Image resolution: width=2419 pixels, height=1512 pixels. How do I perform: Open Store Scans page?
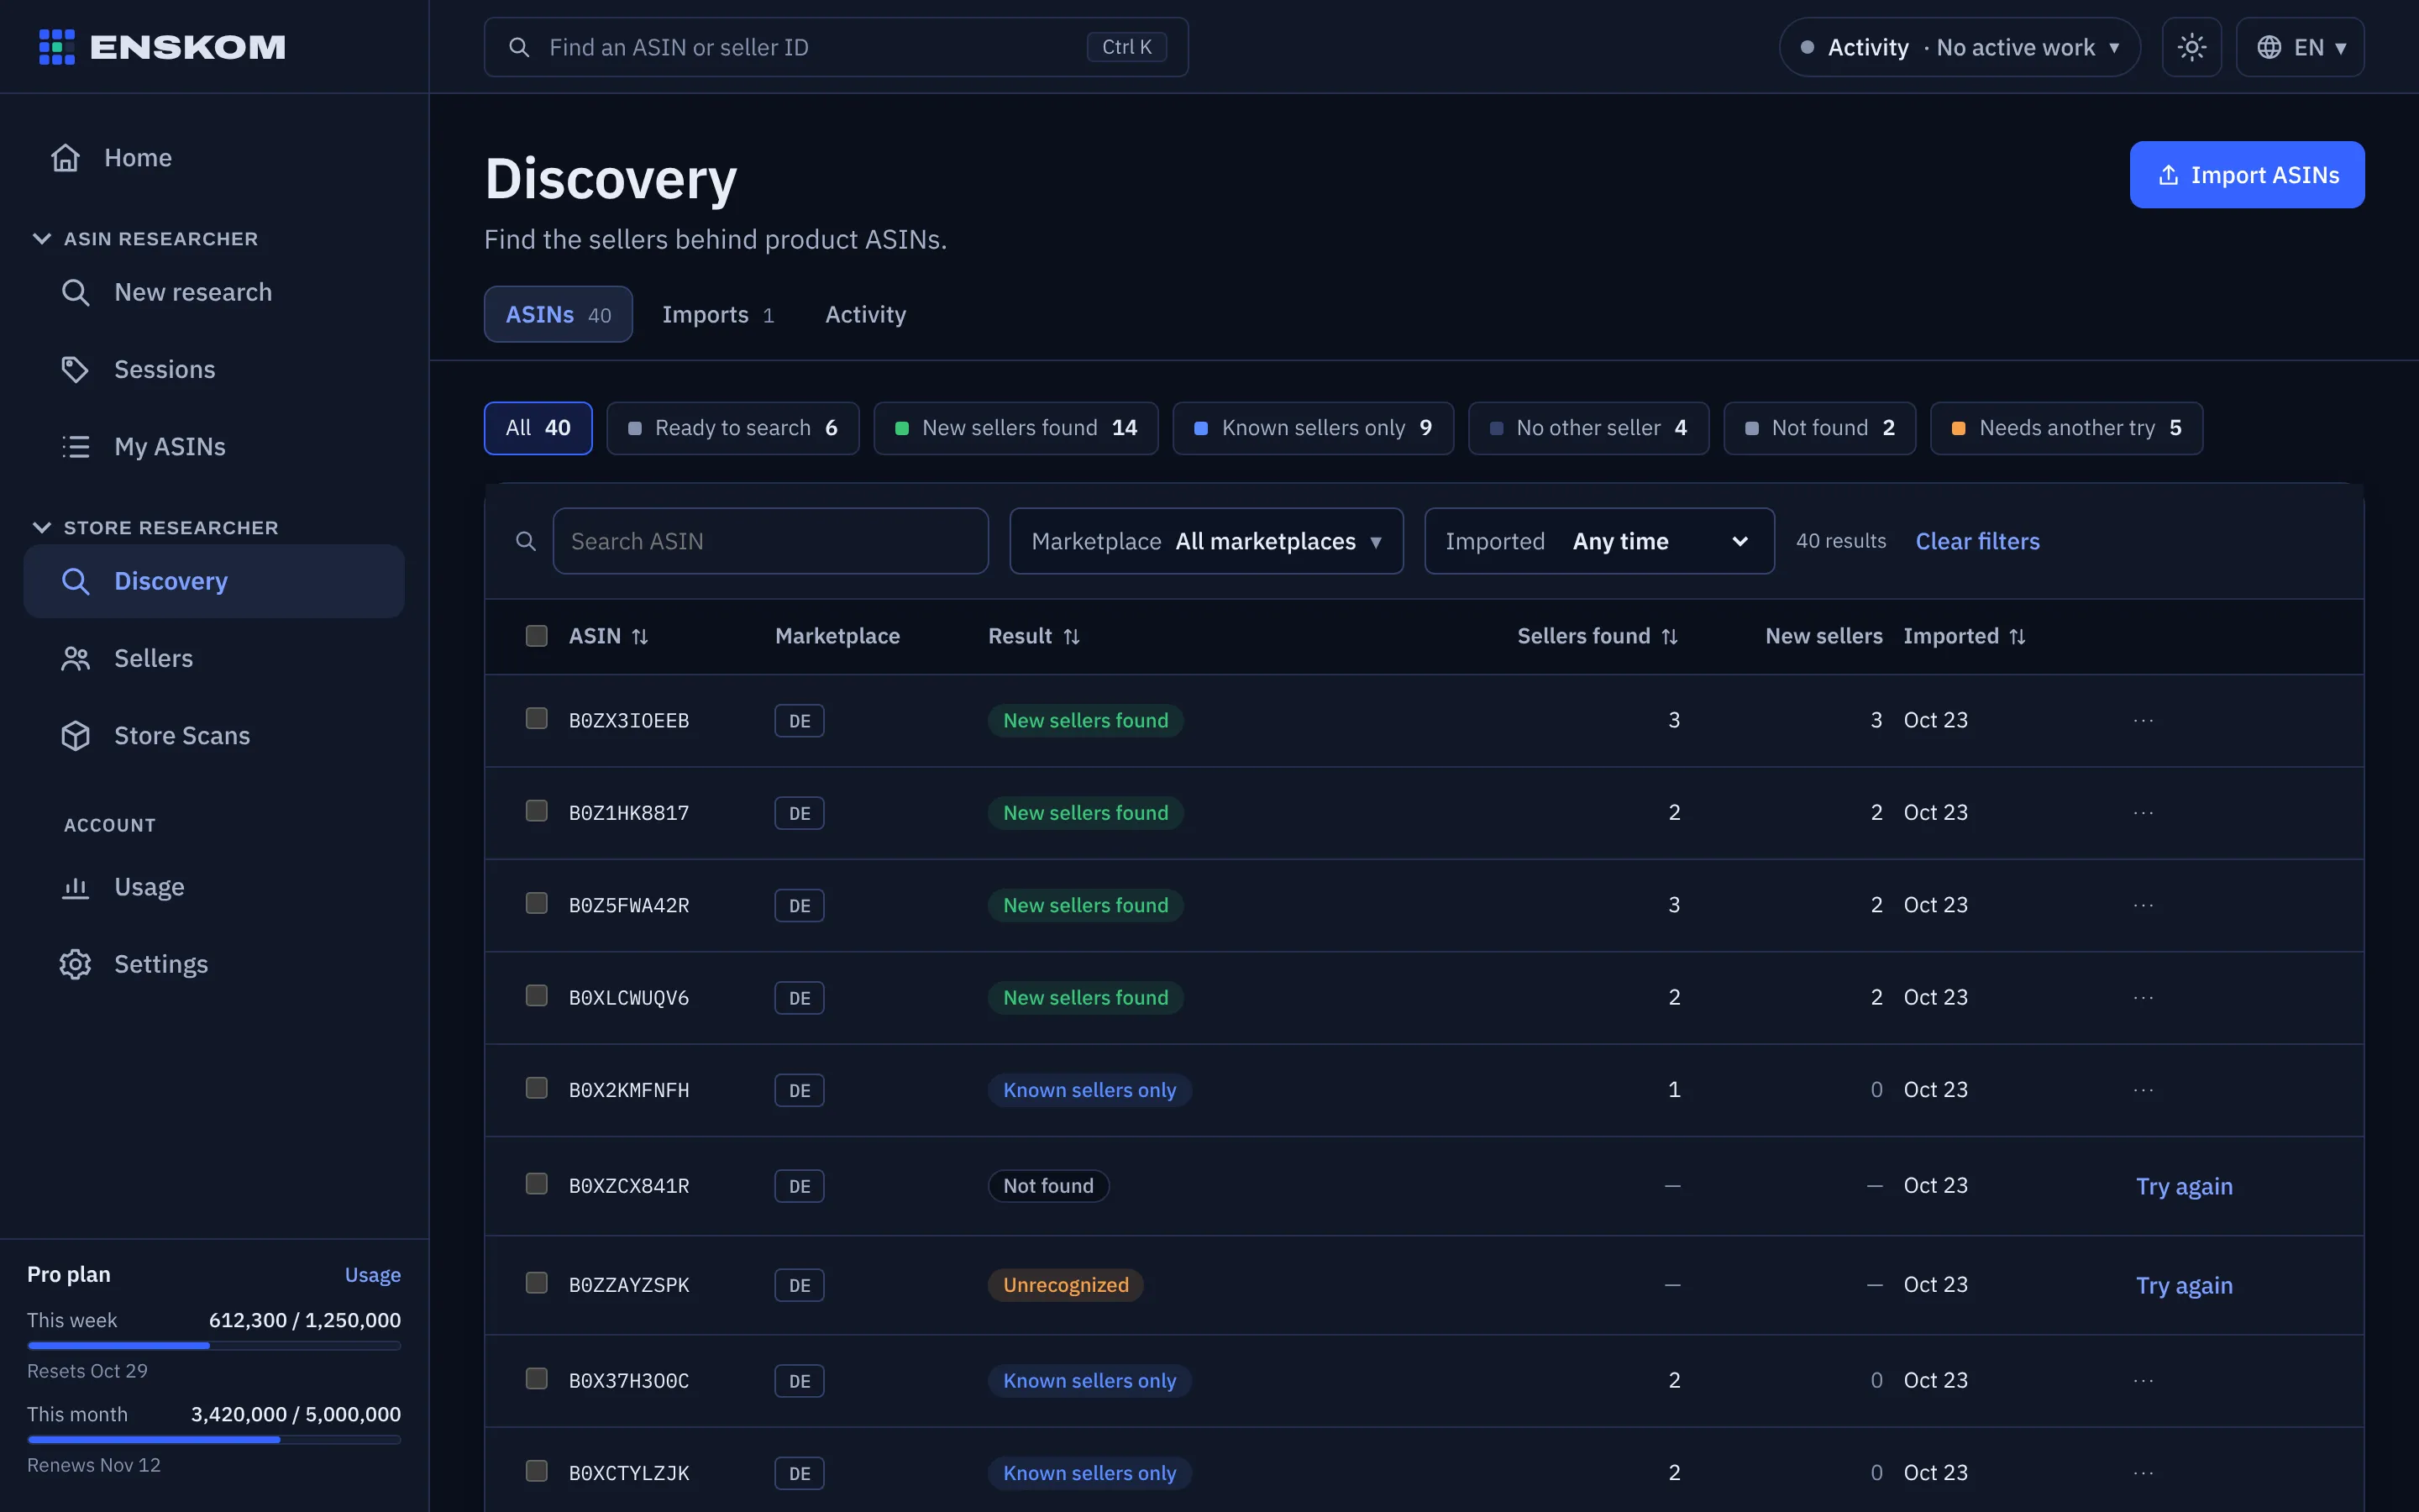(x=182, y=735)
